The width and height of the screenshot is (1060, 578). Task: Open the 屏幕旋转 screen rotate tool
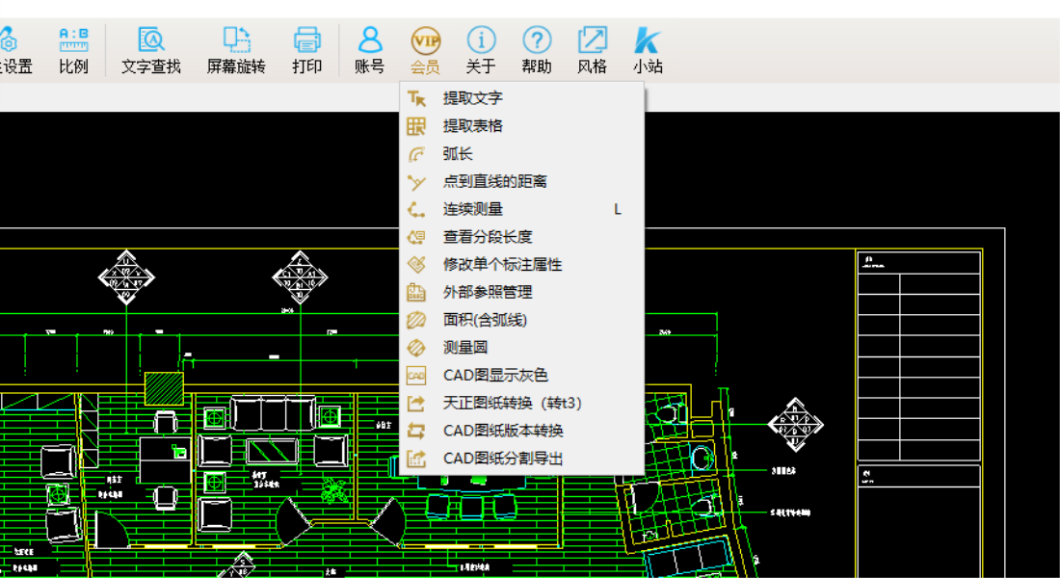236,40
